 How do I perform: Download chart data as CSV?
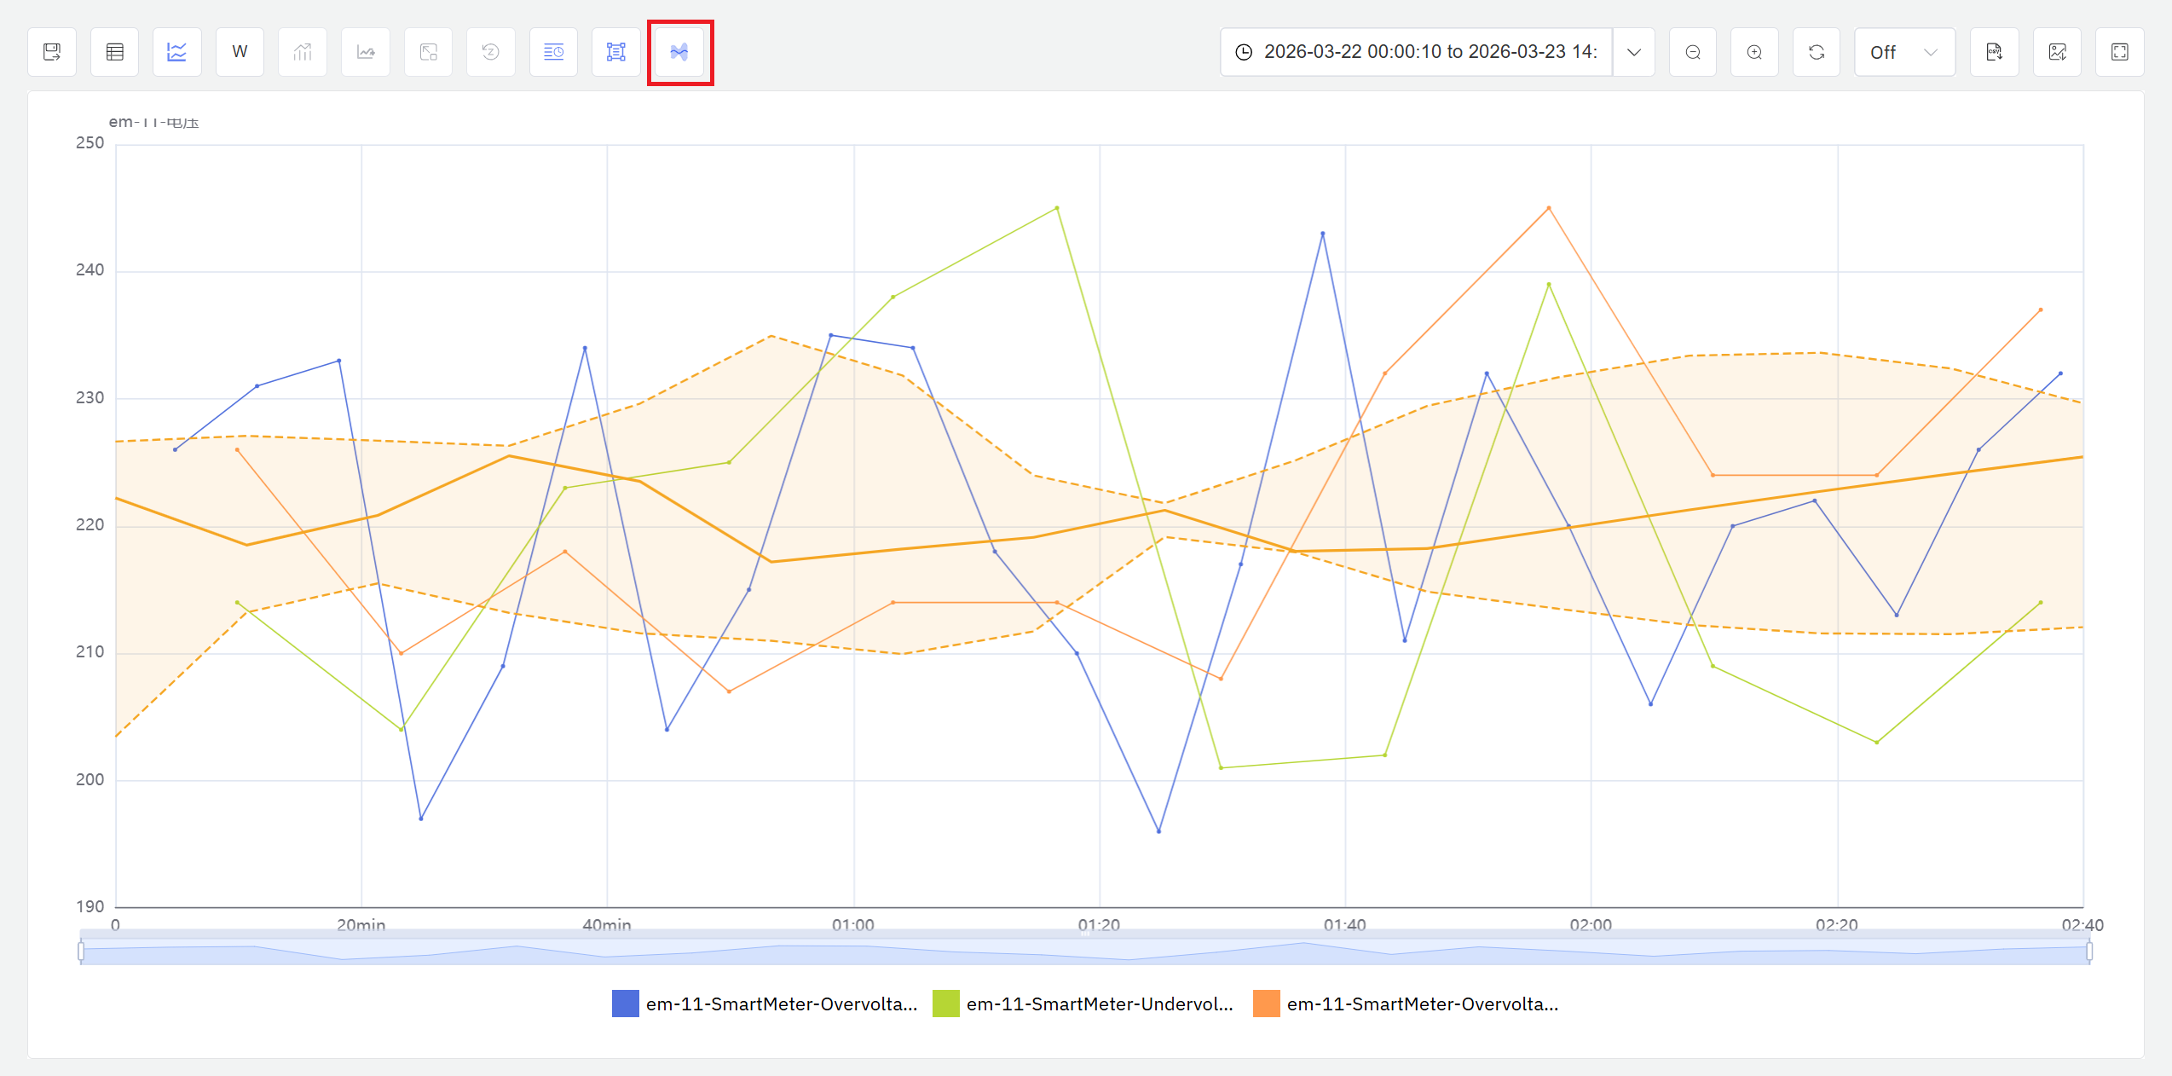click(1995, 52)
